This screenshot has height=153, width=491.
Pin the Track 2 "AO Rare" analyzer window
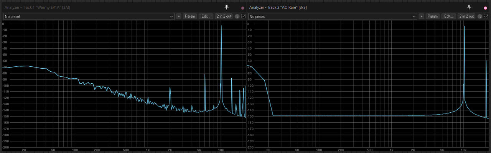(x=469, y=7)
